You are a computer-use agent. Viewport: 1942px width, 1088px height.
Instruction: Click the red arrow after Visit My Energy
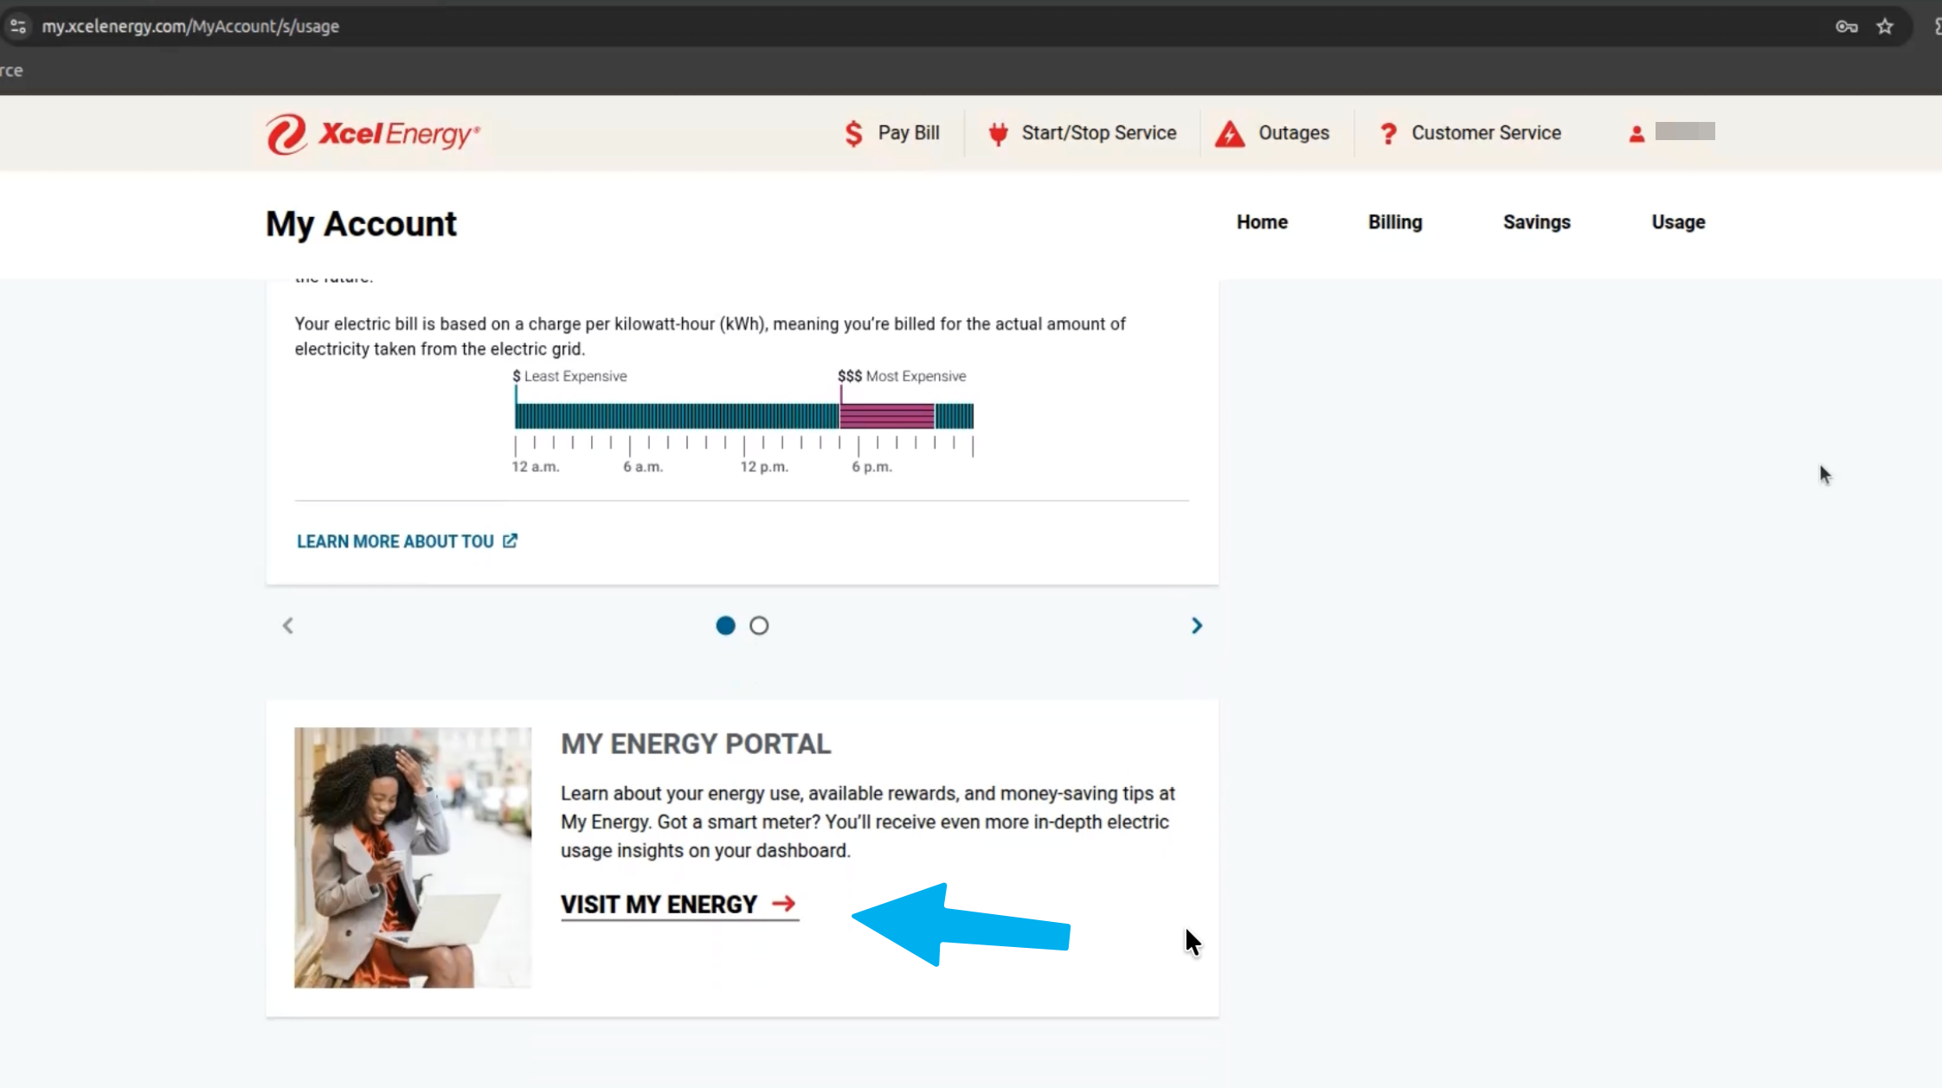pos(783,903)
